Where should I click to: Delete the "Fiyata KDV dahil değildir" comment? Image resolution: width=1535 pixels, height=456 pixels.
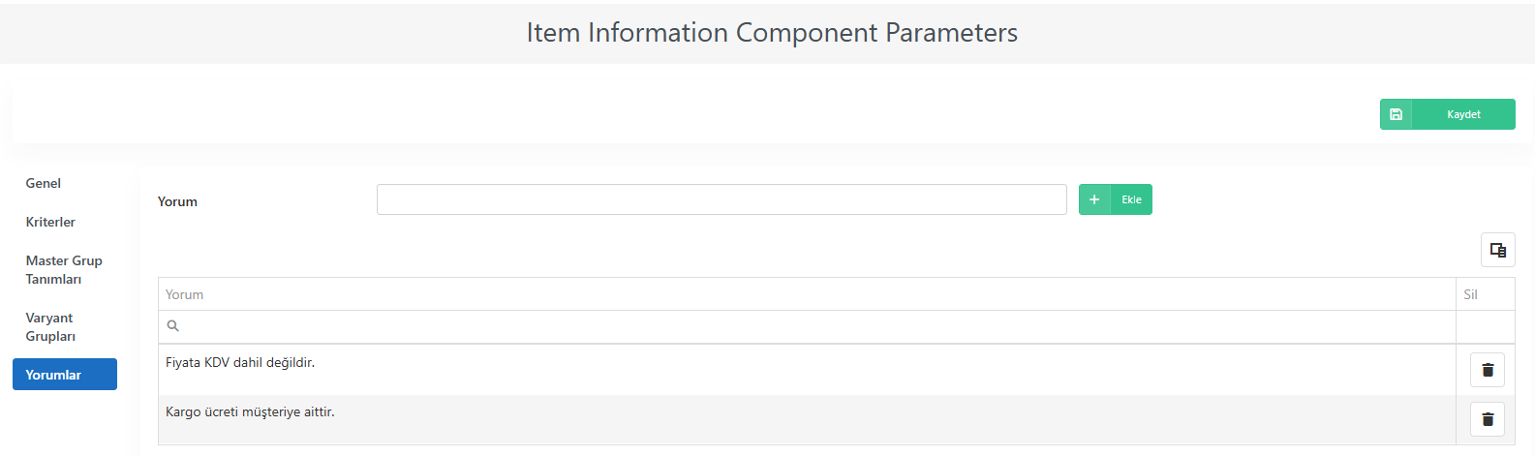(1488, 370)
